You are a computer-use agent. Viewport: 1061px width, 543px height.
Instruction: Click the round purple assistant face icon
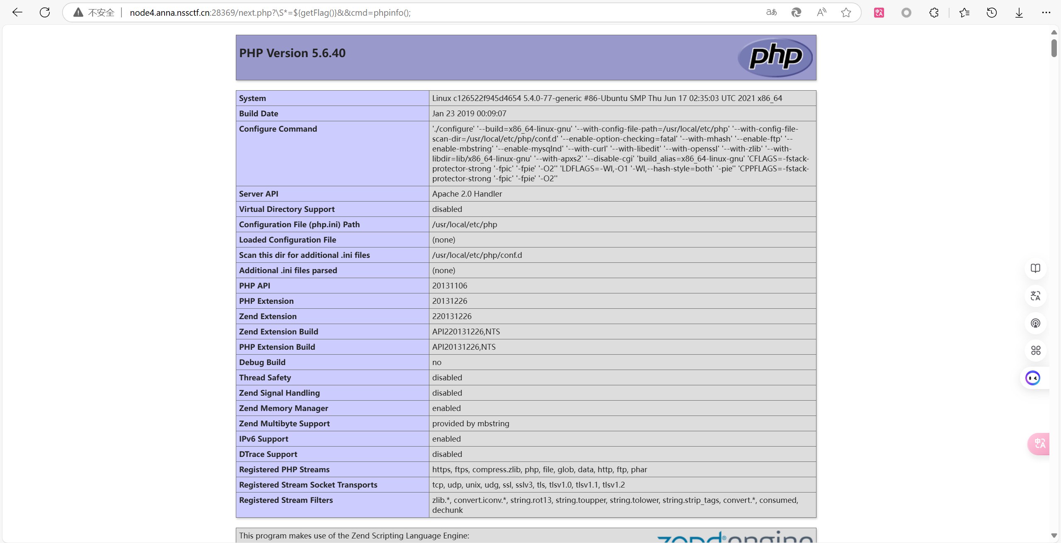[1032, 378]
